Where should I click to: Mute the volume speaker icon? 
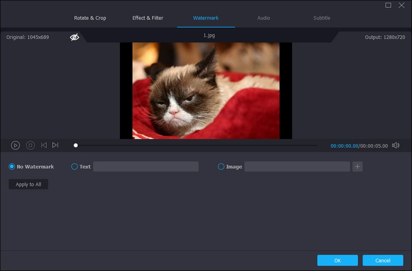point(396,145)
